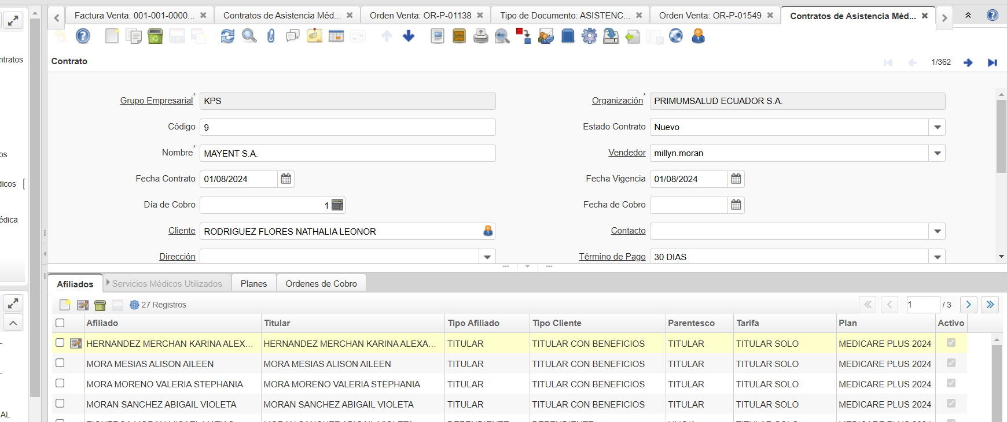This screenshot has width=1007, height=422.
Task: Toggle the grid view table icon
Action: pos(336,36)
